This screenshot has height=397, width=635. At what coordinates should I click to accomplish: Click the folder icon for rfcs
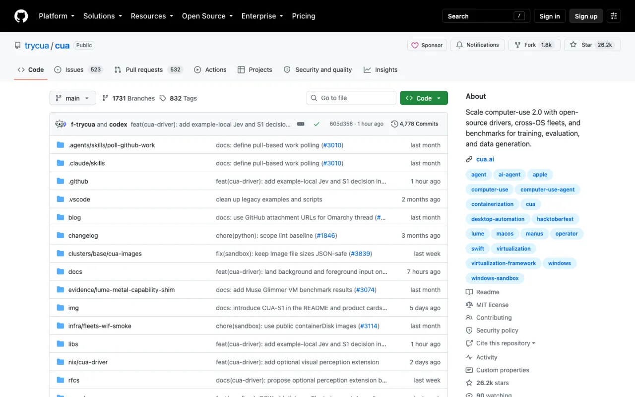pos(61,380)
